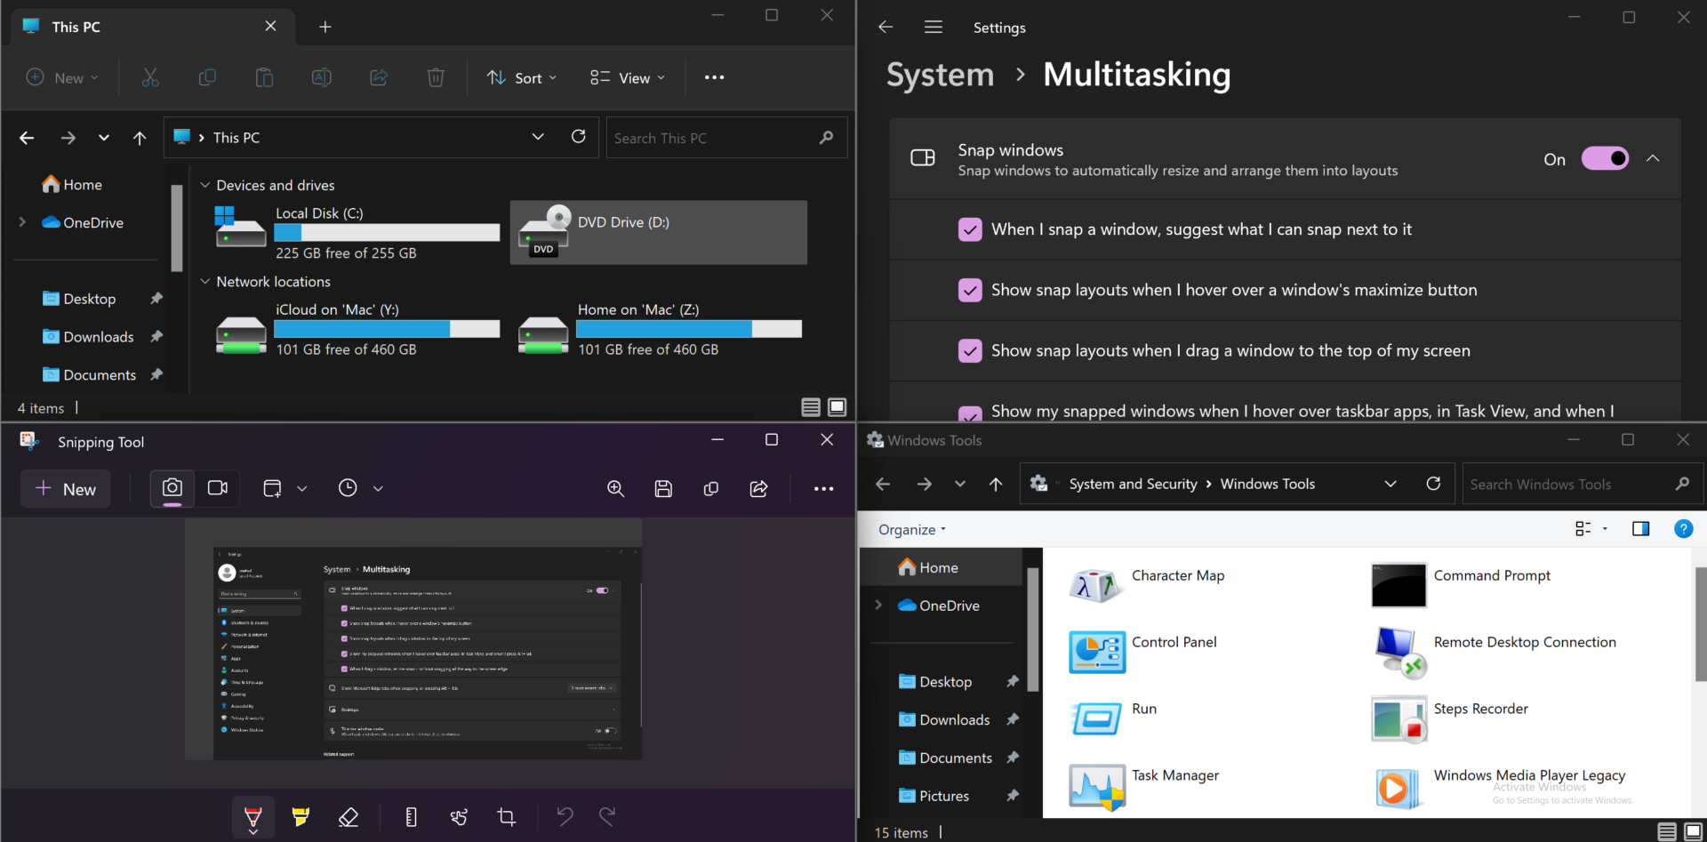Screen dimensions: 1707x842
Task: Click the New button in Snipping Tool
Action: pos(65,488)
